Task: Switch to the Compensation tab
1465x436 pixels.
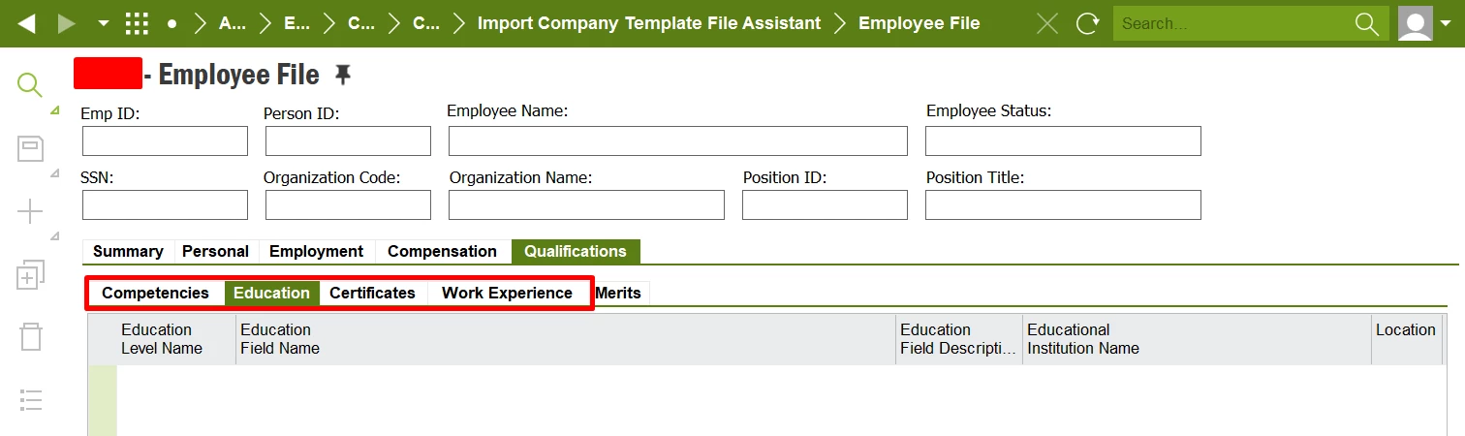Action: tap(442, 251)
